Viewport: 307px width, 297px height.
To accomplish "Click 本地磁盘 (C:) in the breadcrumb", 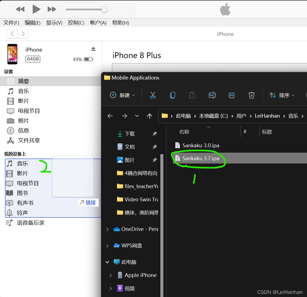I will coord(214,116).
